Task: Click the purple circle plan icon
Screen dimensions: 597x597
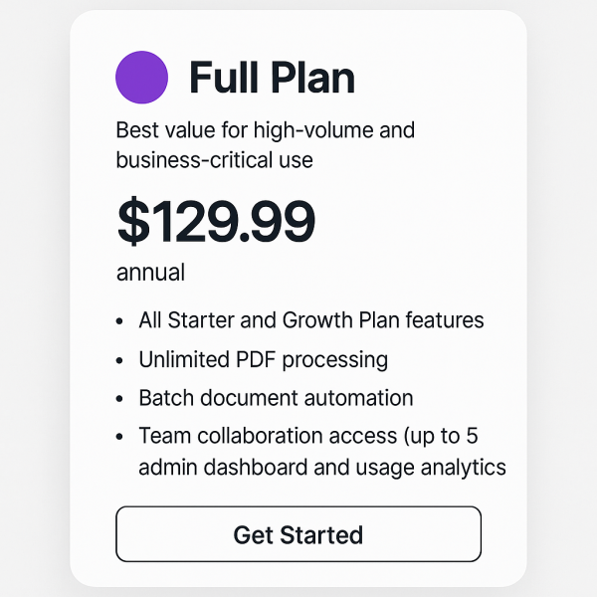Action: (141, 77)
